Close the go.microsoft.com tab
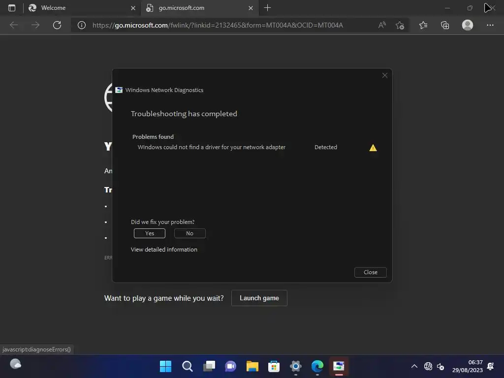Viewport: 504px width, 378px height. pos(251,8)
